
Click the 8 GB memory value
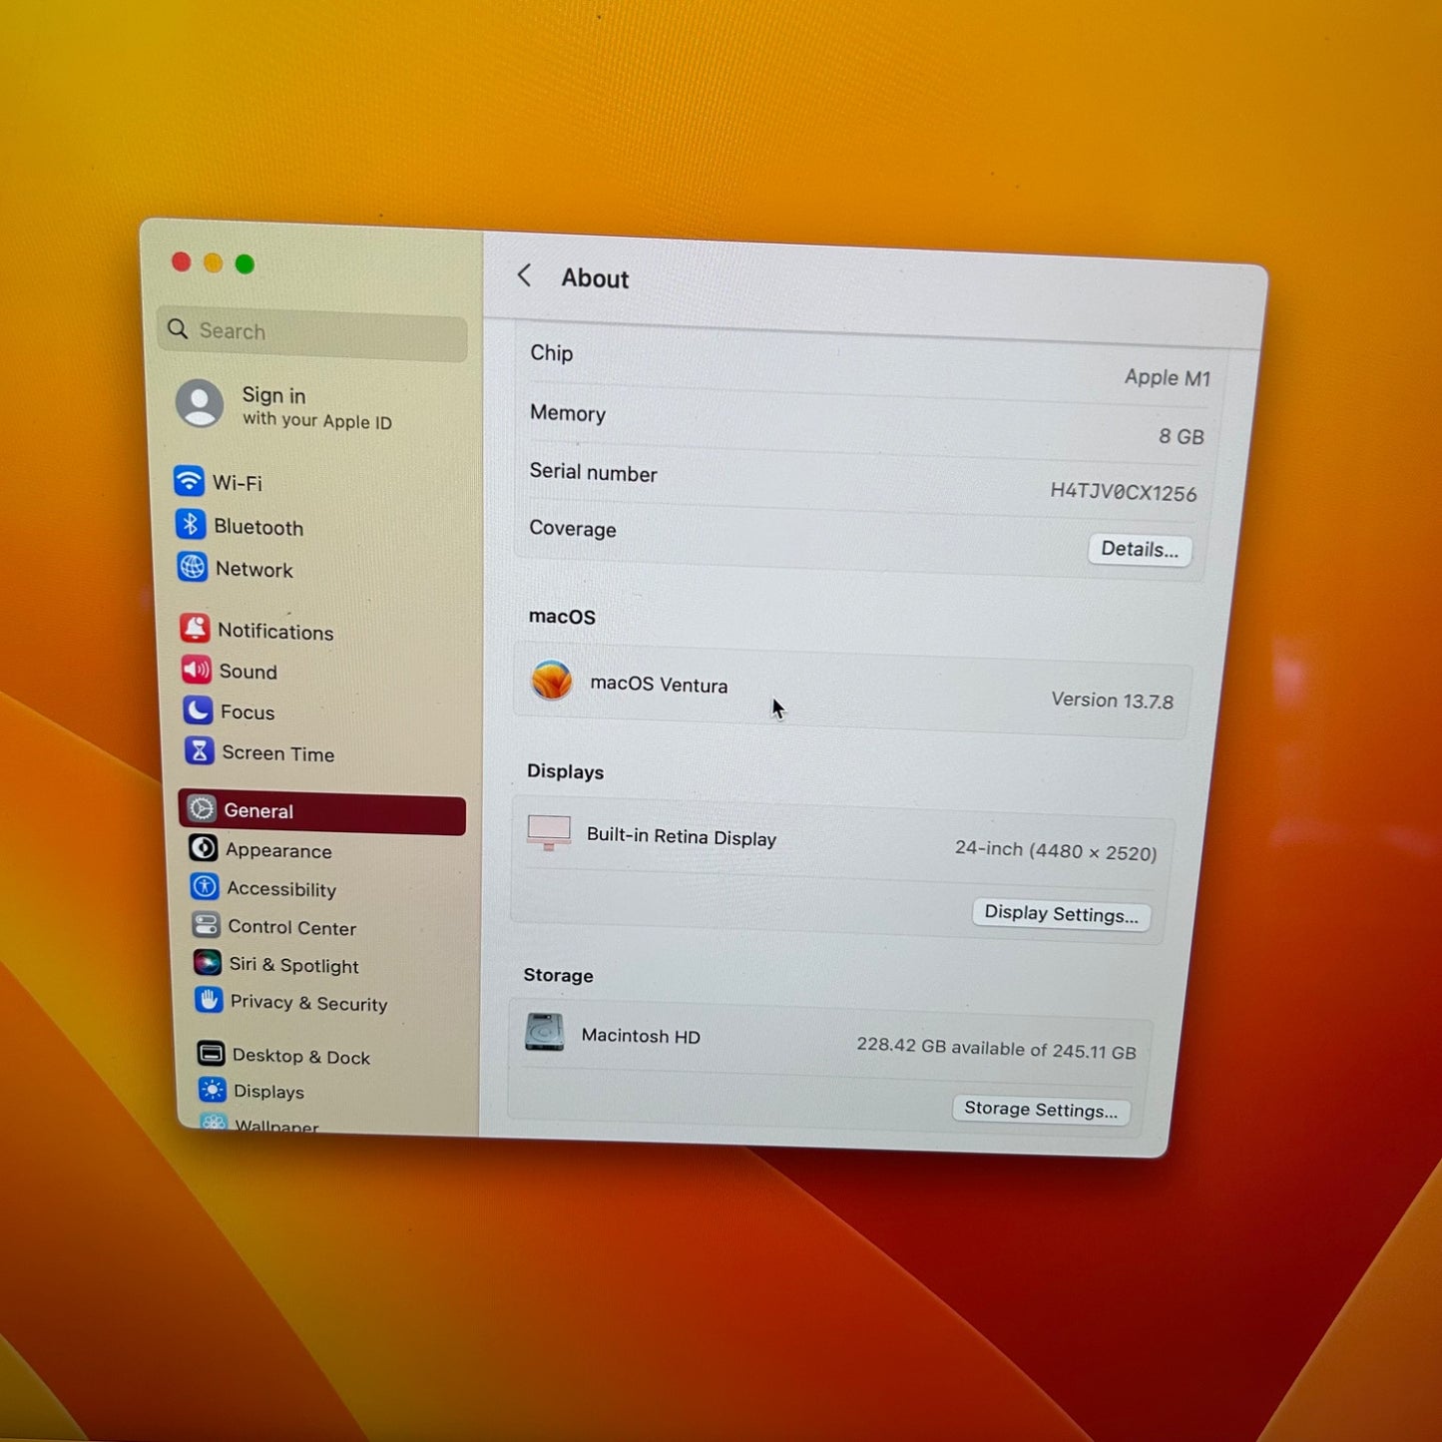(1182, 436)
